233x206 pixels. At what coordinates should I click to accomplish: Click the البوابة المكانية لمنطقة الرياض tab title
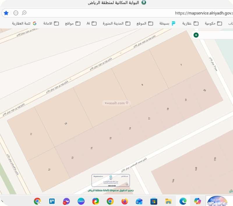(113, 3)
